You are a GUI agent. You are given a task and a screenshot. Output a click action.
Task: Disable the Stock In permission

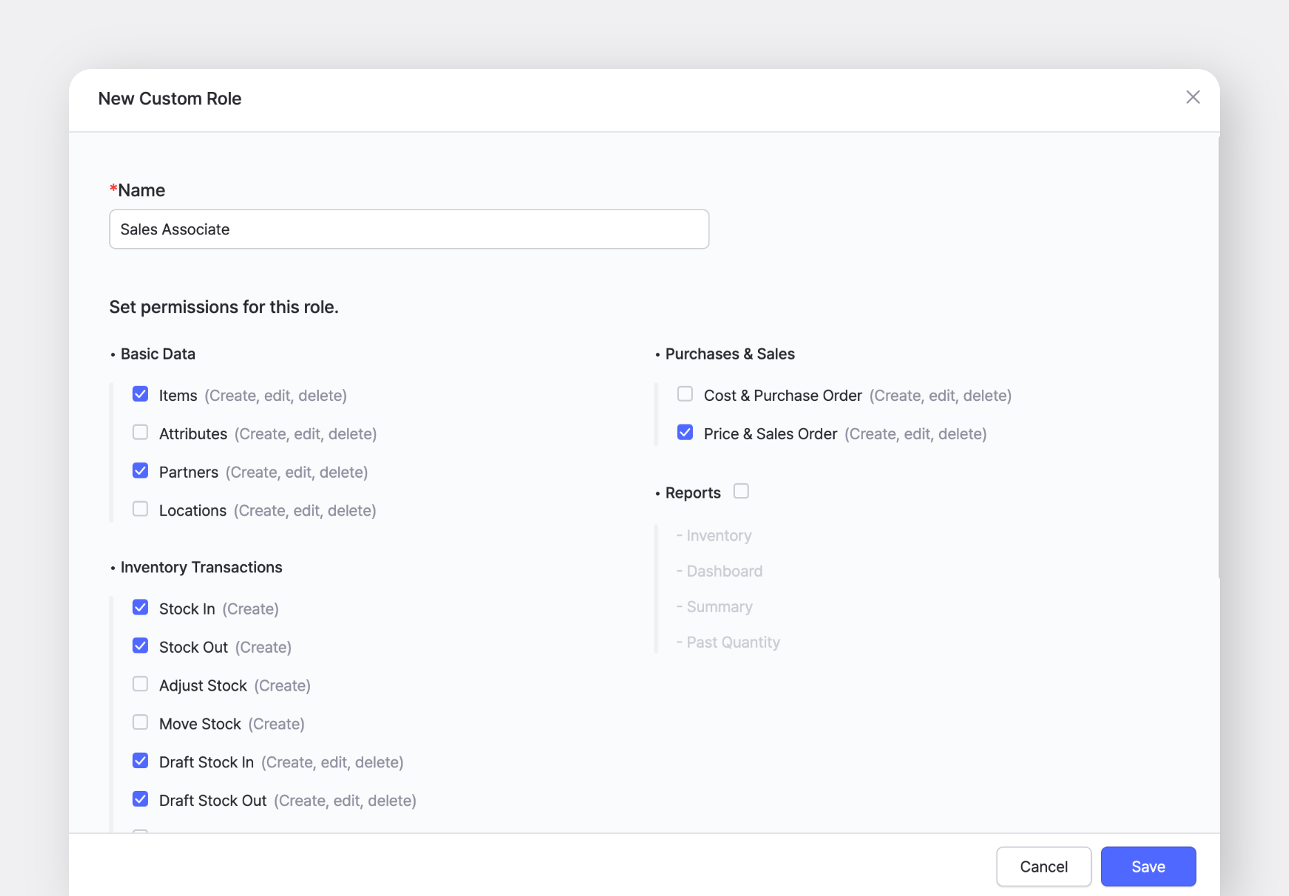[140, 607]
